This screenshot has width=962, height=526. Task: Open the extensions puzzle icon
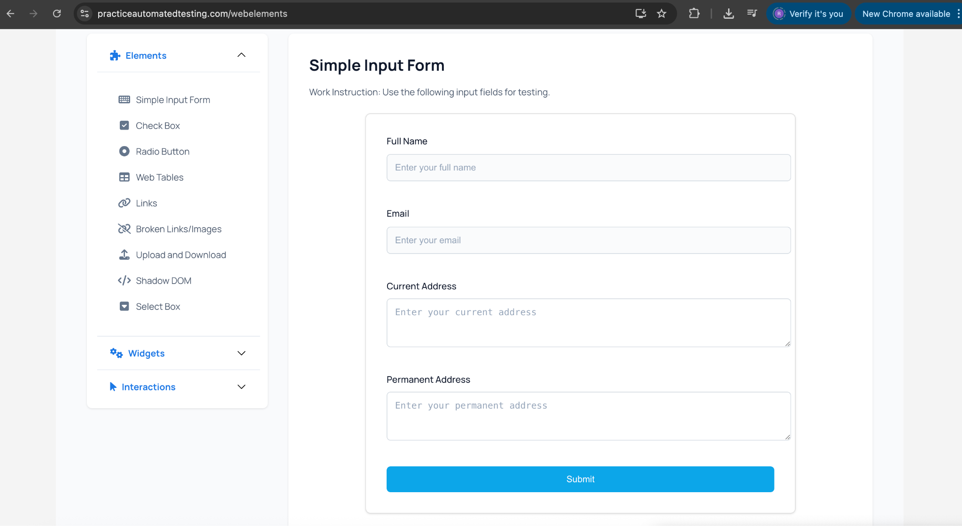click(x=694, y=14)
